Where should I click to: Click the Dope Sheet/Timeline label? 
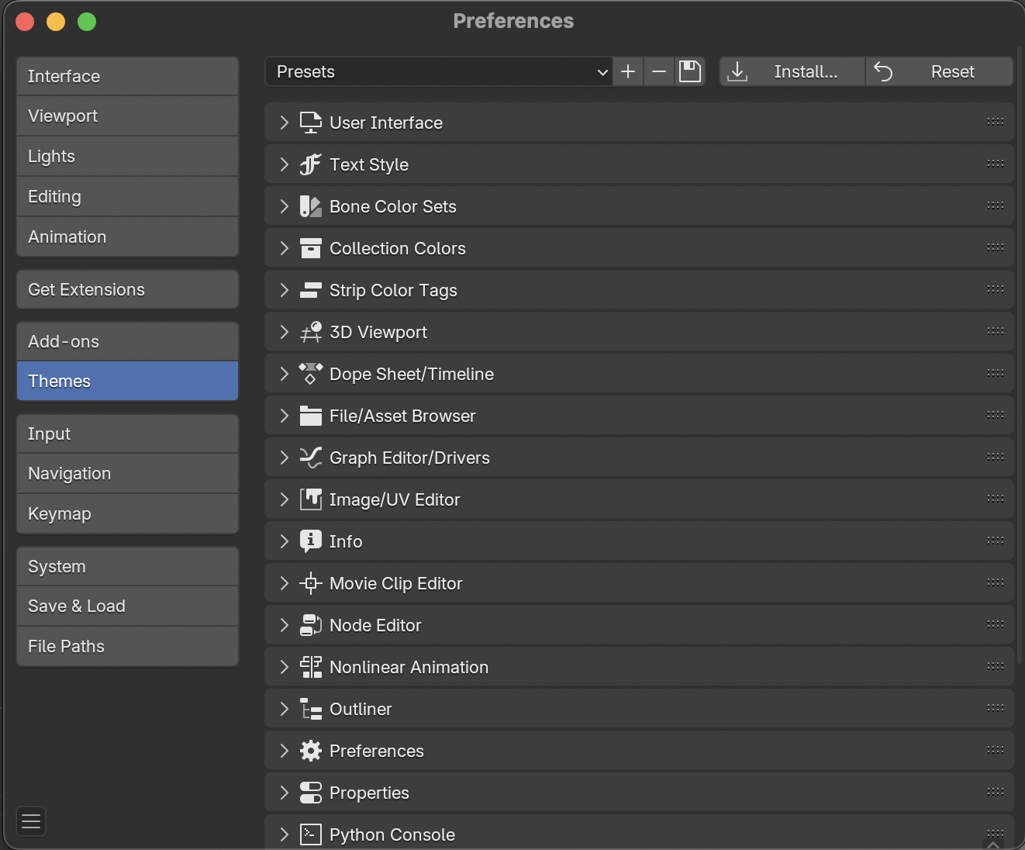click(x=412, y=374)
